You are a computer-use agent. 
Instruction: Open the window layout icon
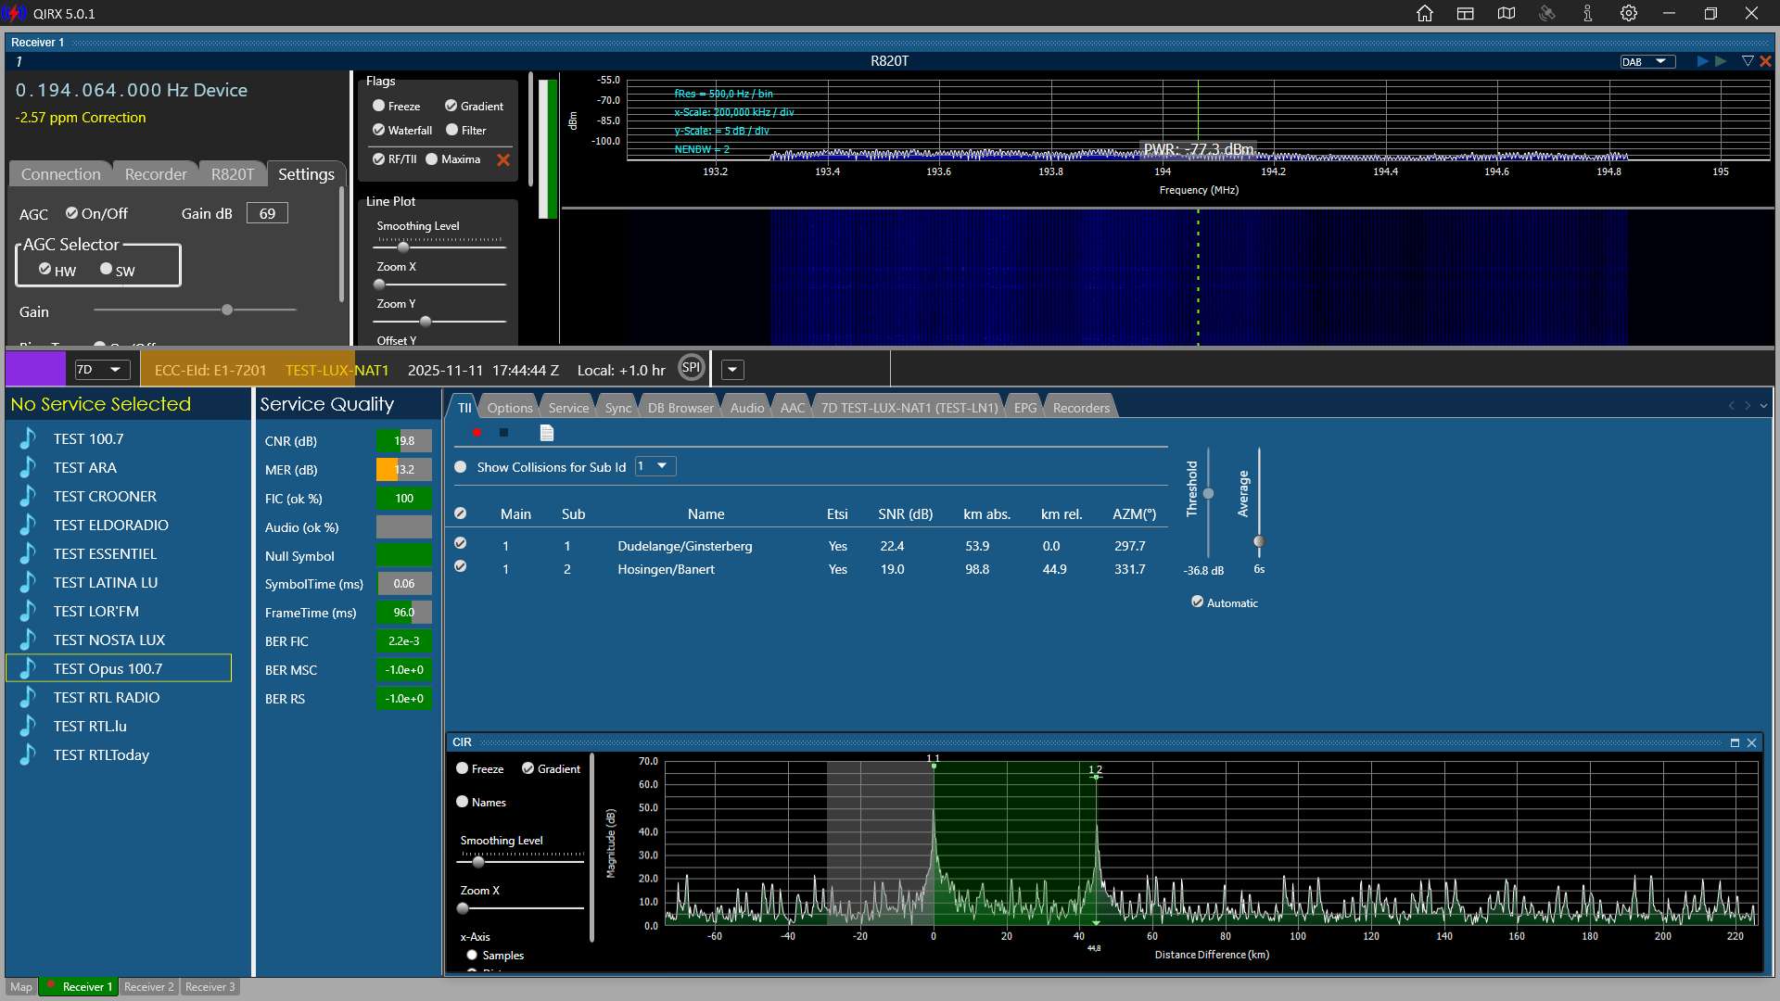(x=1466, y=13)
